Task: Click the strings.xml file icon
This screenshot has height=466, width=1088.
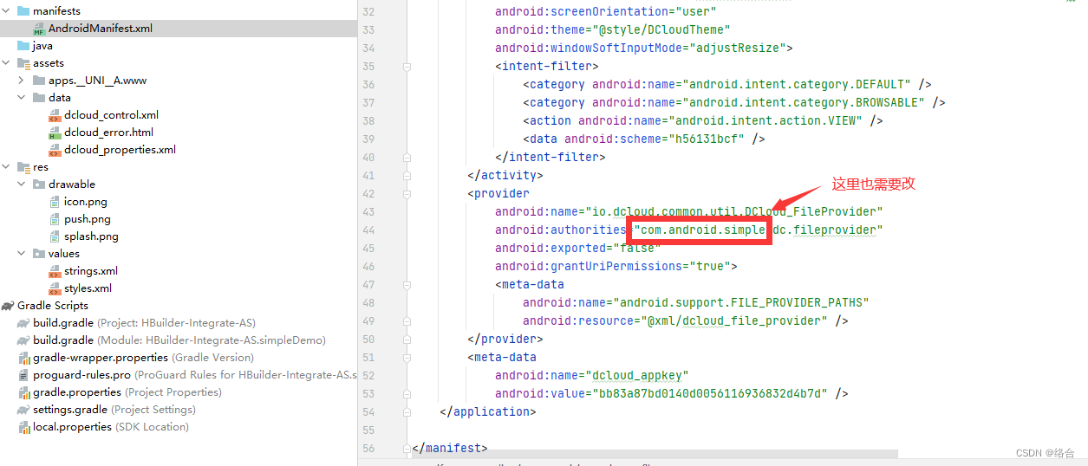Action: pyautogui.click(x=55, y=271)
